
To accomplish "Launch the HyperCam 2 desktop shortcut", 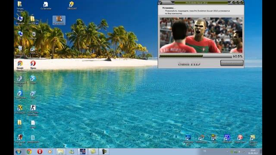I will [x=240, y=139].
